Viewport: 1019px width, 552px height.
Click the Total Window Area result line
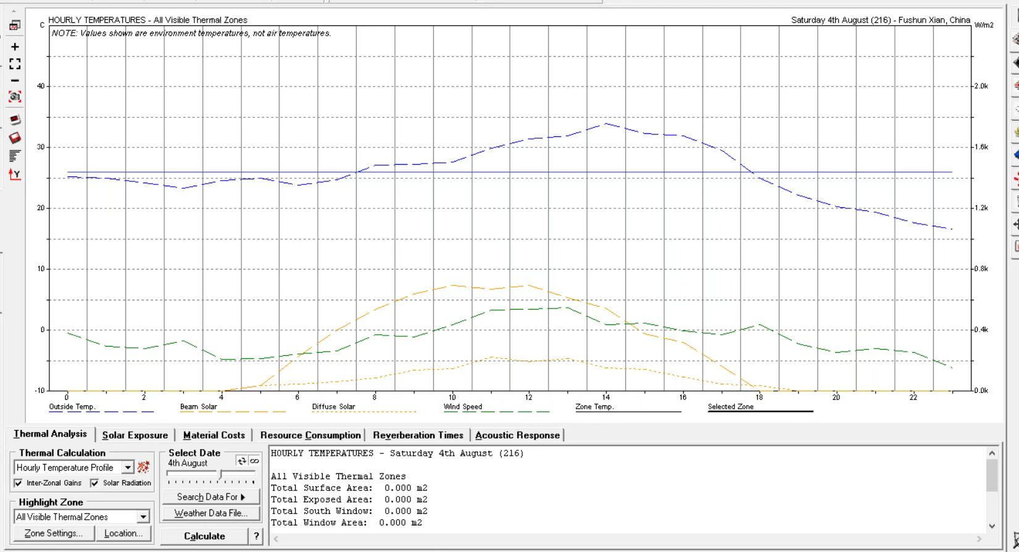[x=346, y=522]
